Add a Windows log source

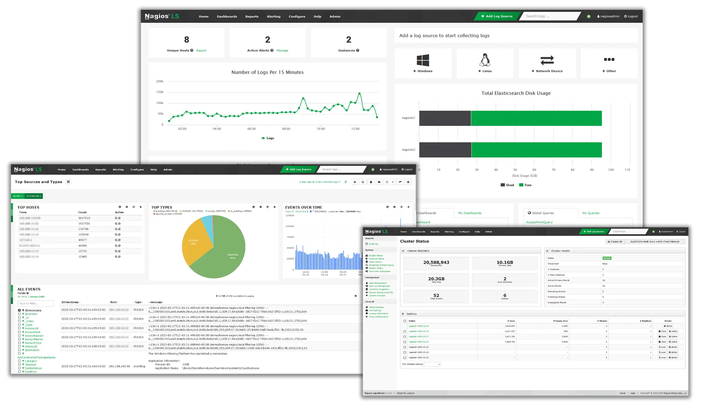coord(423,63)
